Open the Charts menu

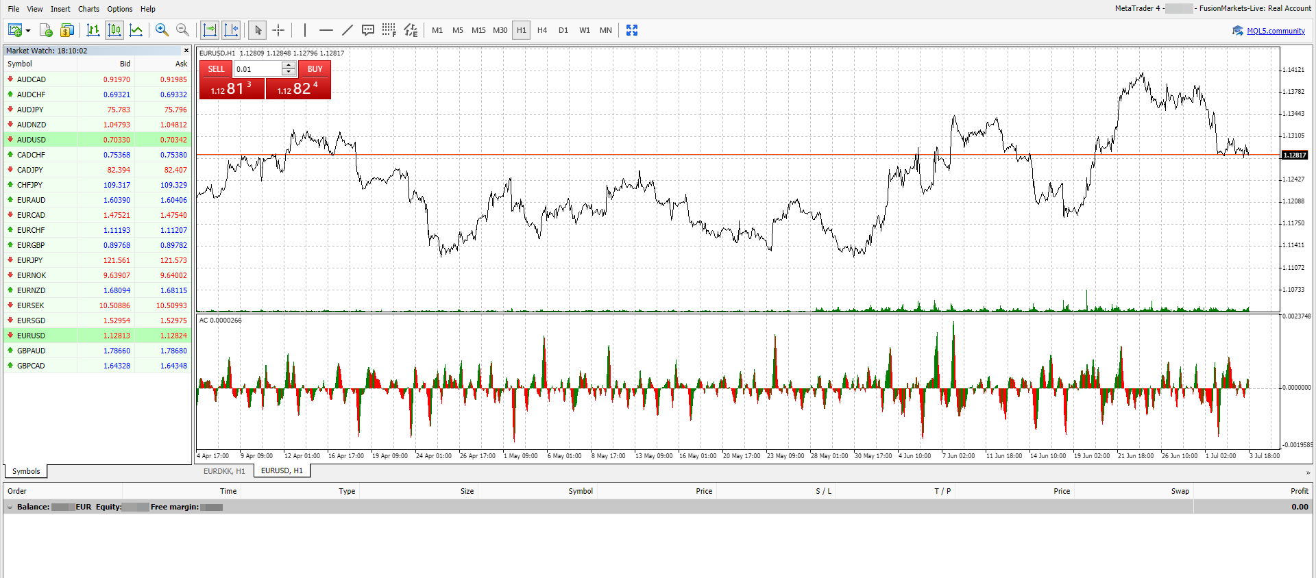click(88, 9)
